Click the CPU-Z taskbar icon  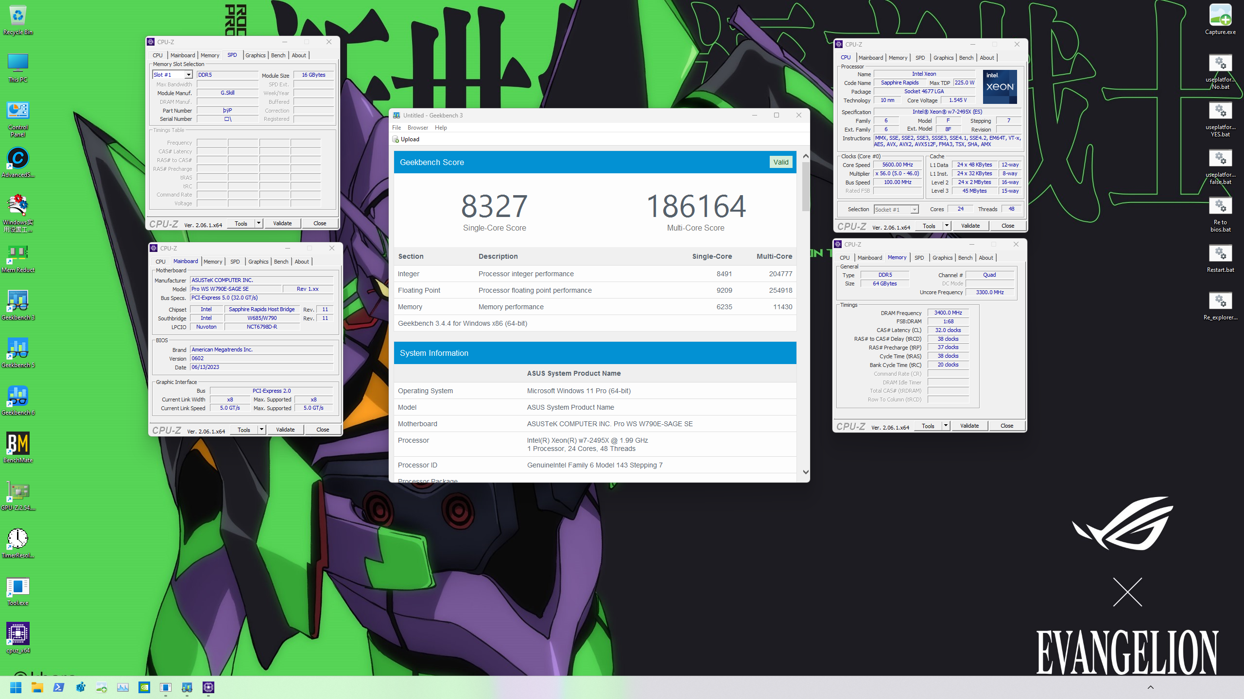click(x=208, y=687)
